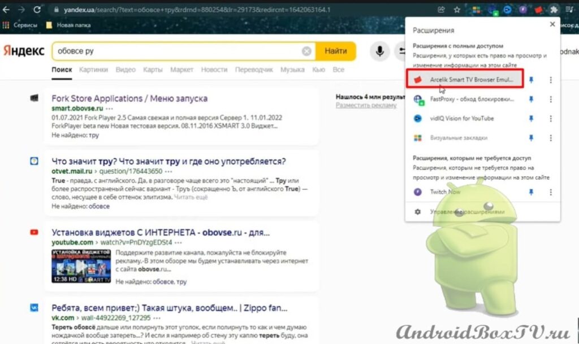Open options dots beside youtube.com URL
The image size is (579, 344).
pyautogui.click(x=178, y=242)
